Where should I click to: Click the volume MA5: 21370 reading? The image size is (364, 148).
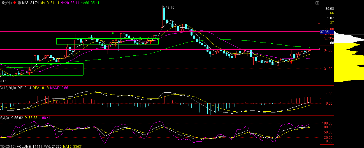(x=53, y=146)
